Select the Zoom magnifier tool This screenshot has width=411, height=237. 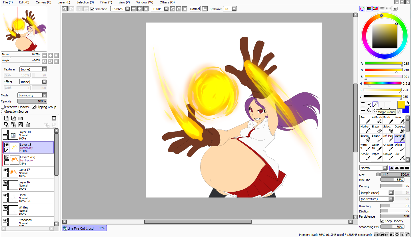point(369,111)
